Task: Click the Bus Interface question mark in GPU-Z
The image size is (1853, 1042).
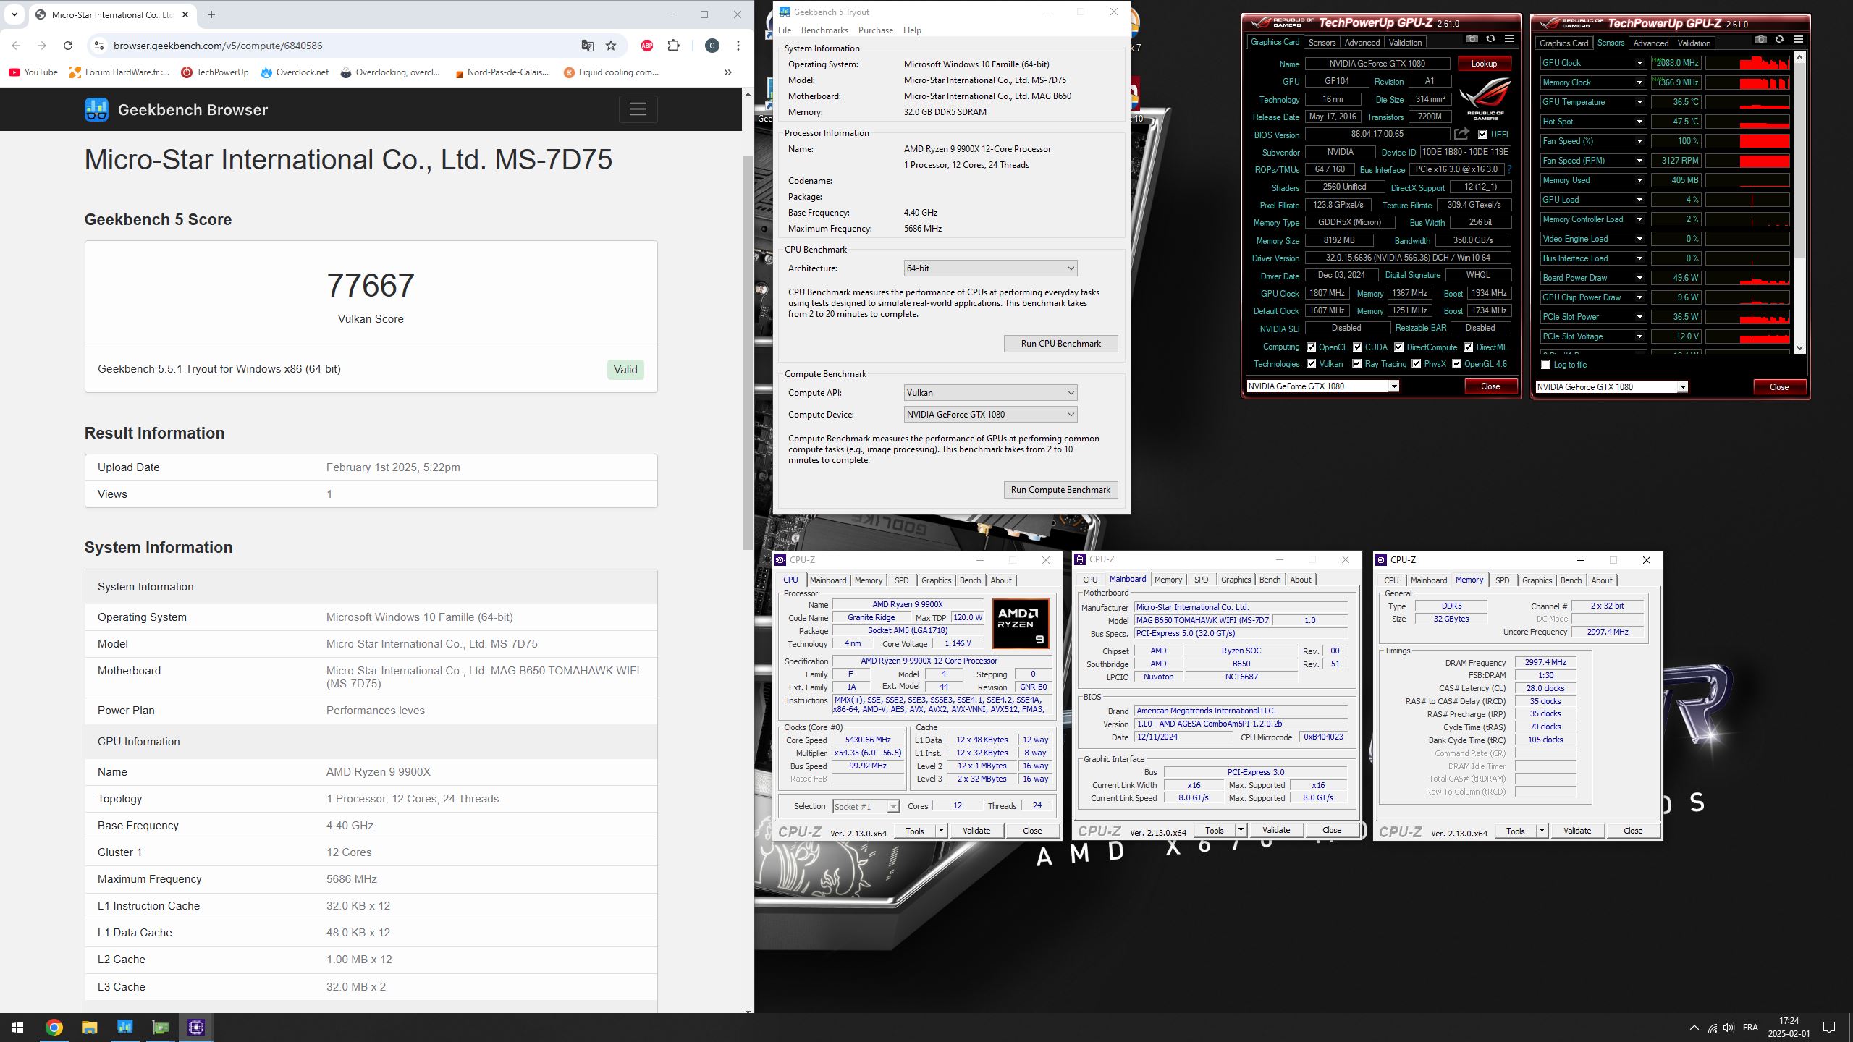Action: (x=1509, y=169)
